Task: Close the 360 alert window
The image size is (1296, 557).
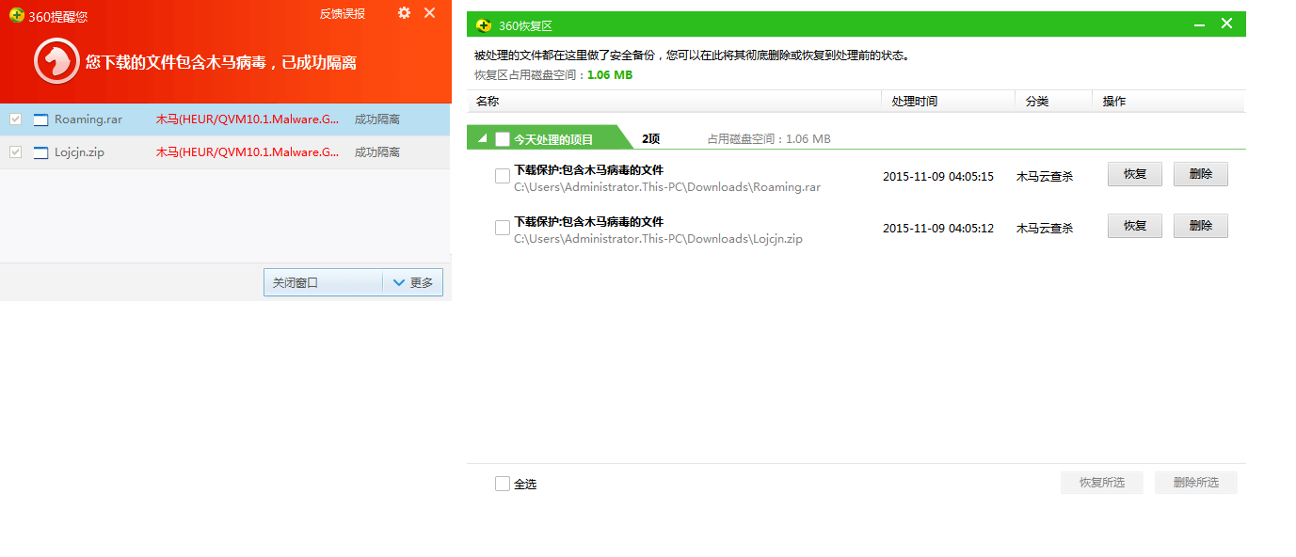Action: click(429, 13)
